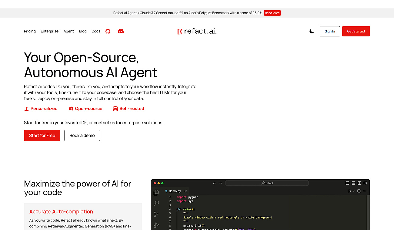
Task: Click the refact.ai logo
Action: (197, 31)
